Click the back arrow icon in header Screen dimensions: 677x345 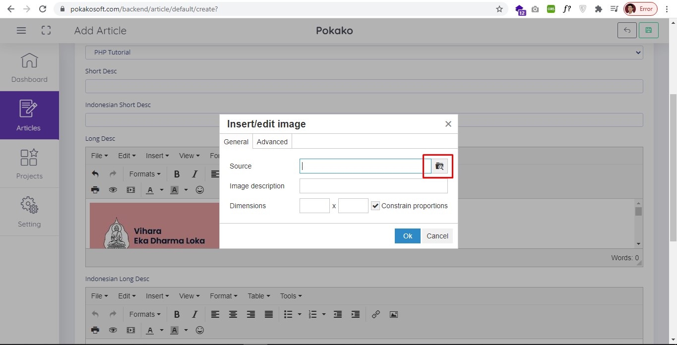coord(627,30)
